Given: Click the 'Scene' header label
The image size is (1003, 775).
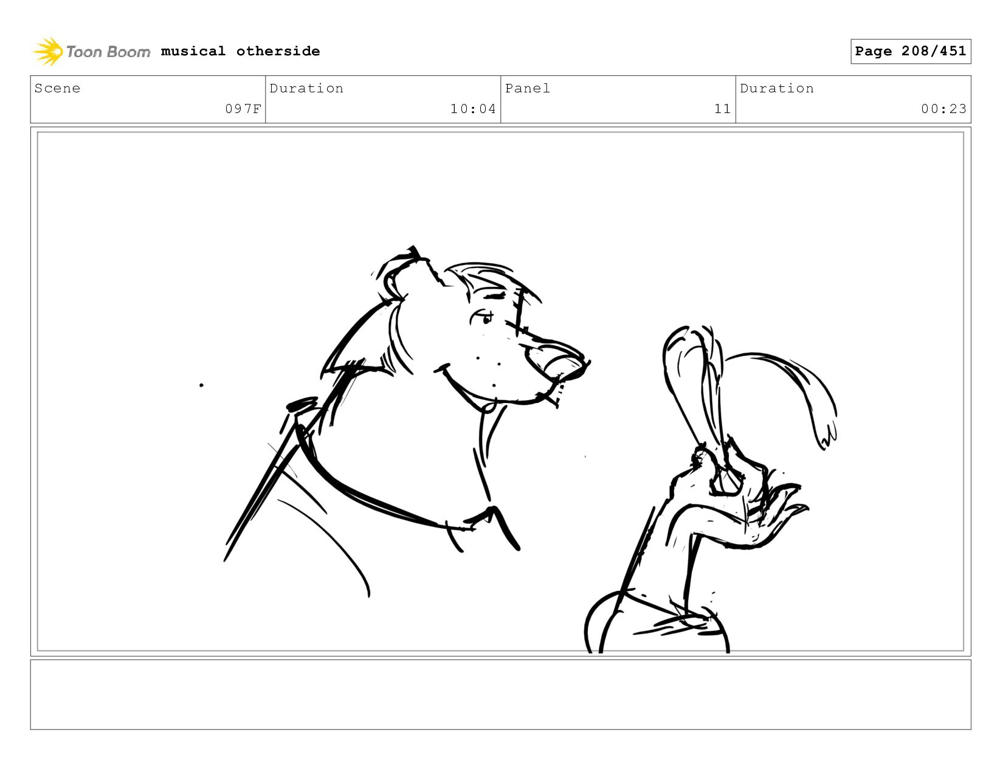Looking at the screenshot, I should coord(57,88).
